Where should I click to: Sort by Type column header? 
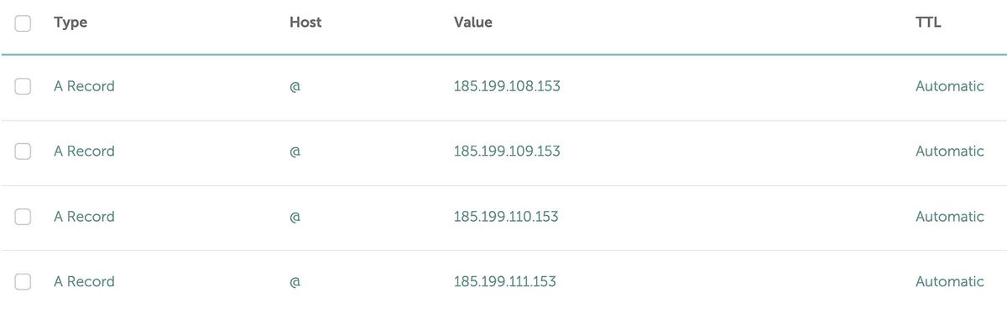pos(70,23)
